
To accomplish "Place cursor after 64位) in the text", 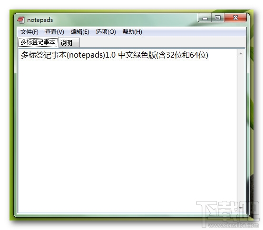I will pyautogui.click(x=209, y=55).
